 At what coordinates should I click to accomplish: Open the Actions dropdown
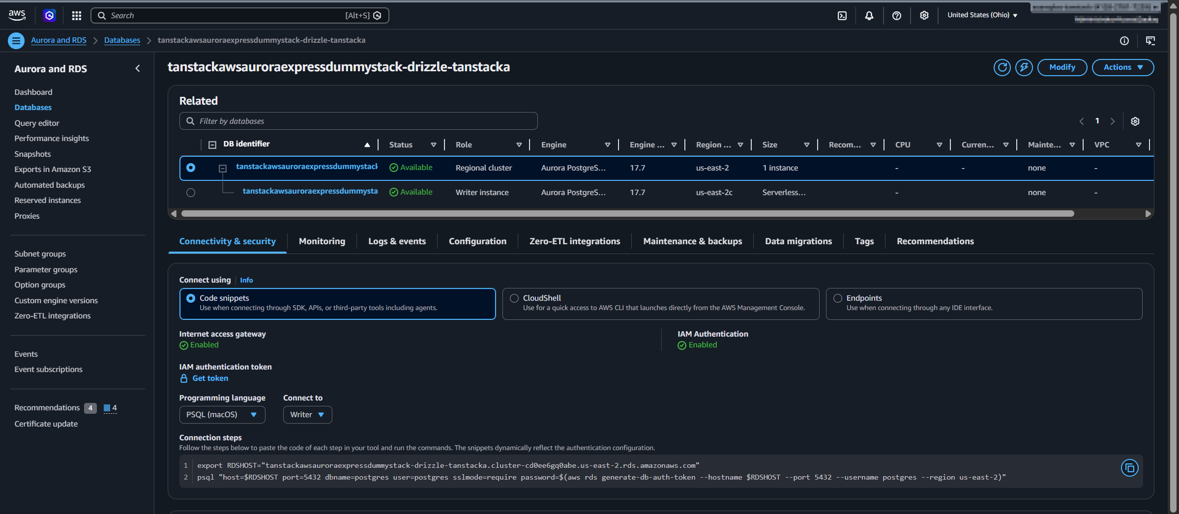coord(1122,67)
